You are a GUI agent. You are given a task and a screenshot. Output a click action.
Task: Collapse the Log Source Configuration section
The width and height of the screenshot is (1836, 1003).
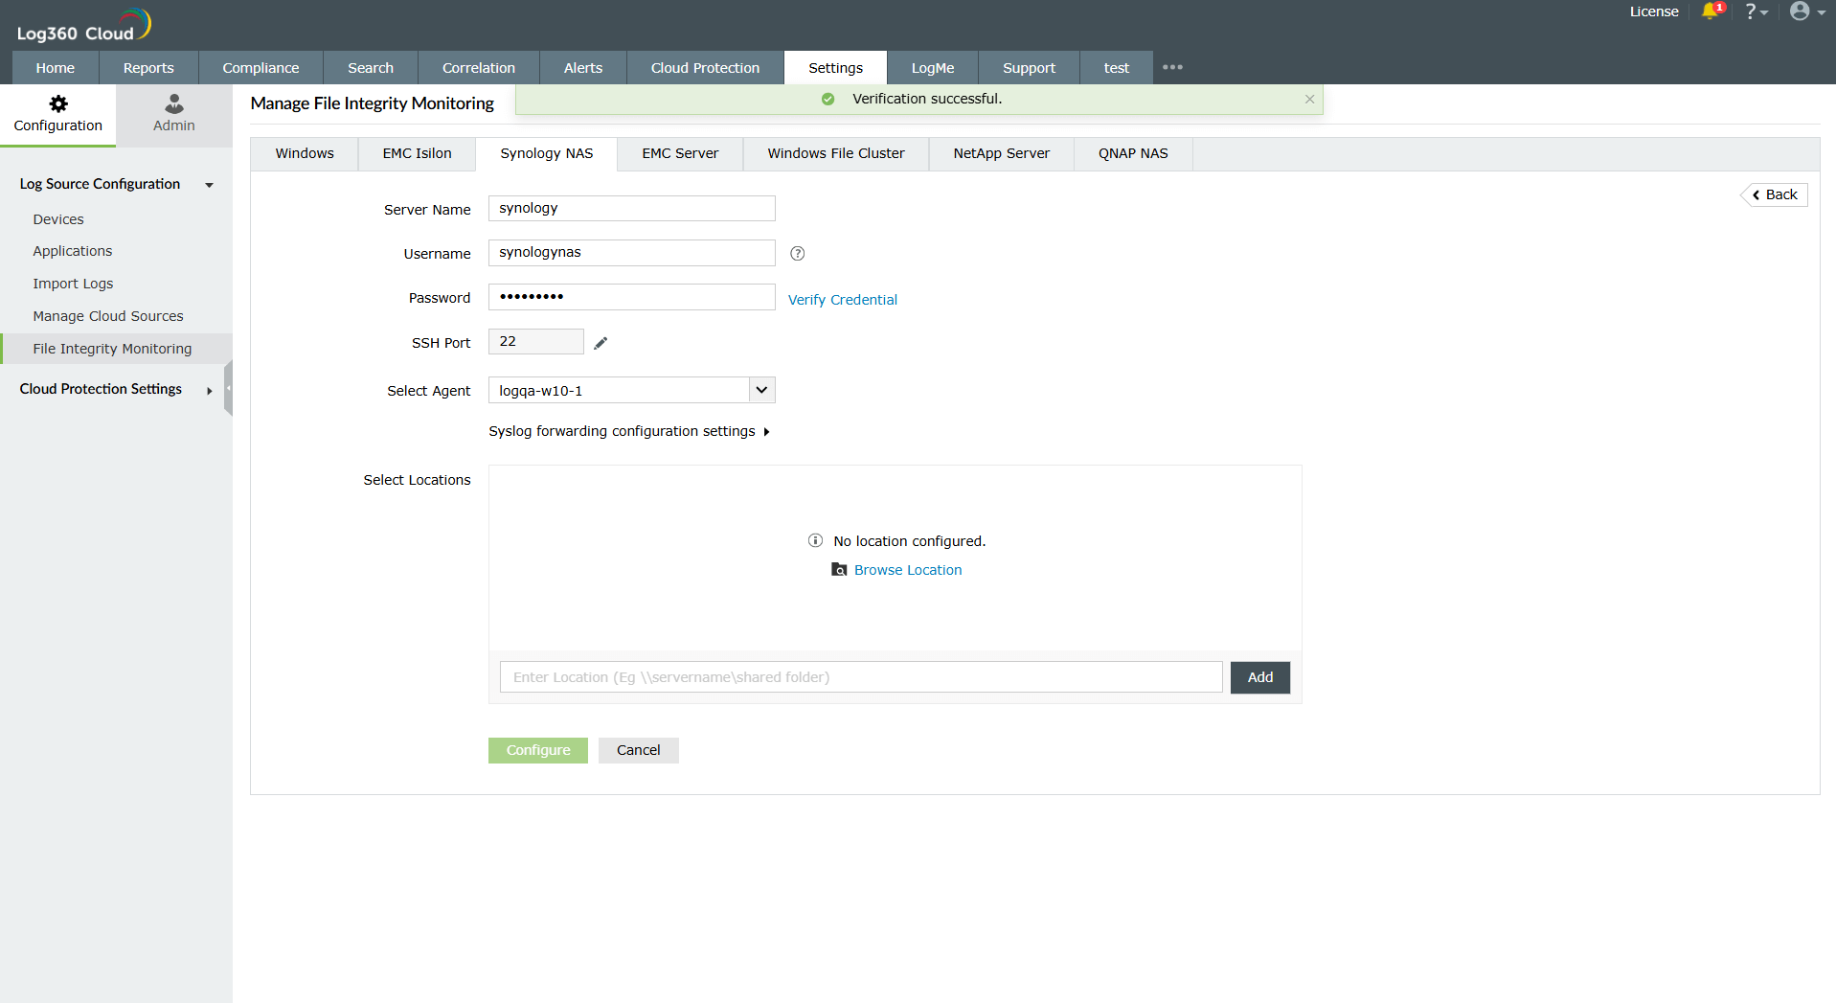[209, 185]
